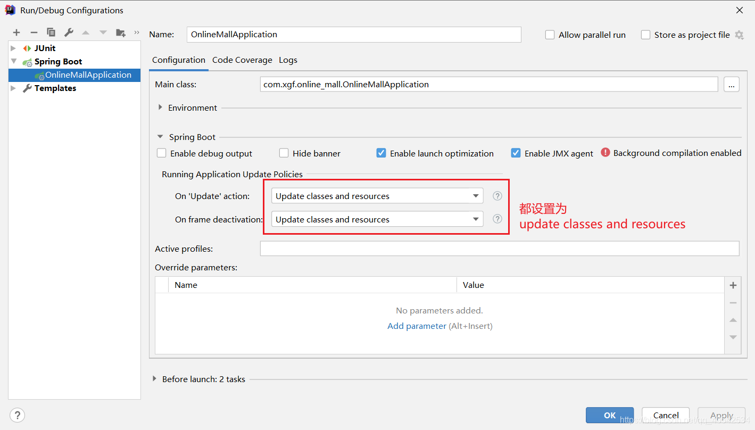The image size is (755, 430).
Task: Move configuration down arrow
Action: click(103, 32)
